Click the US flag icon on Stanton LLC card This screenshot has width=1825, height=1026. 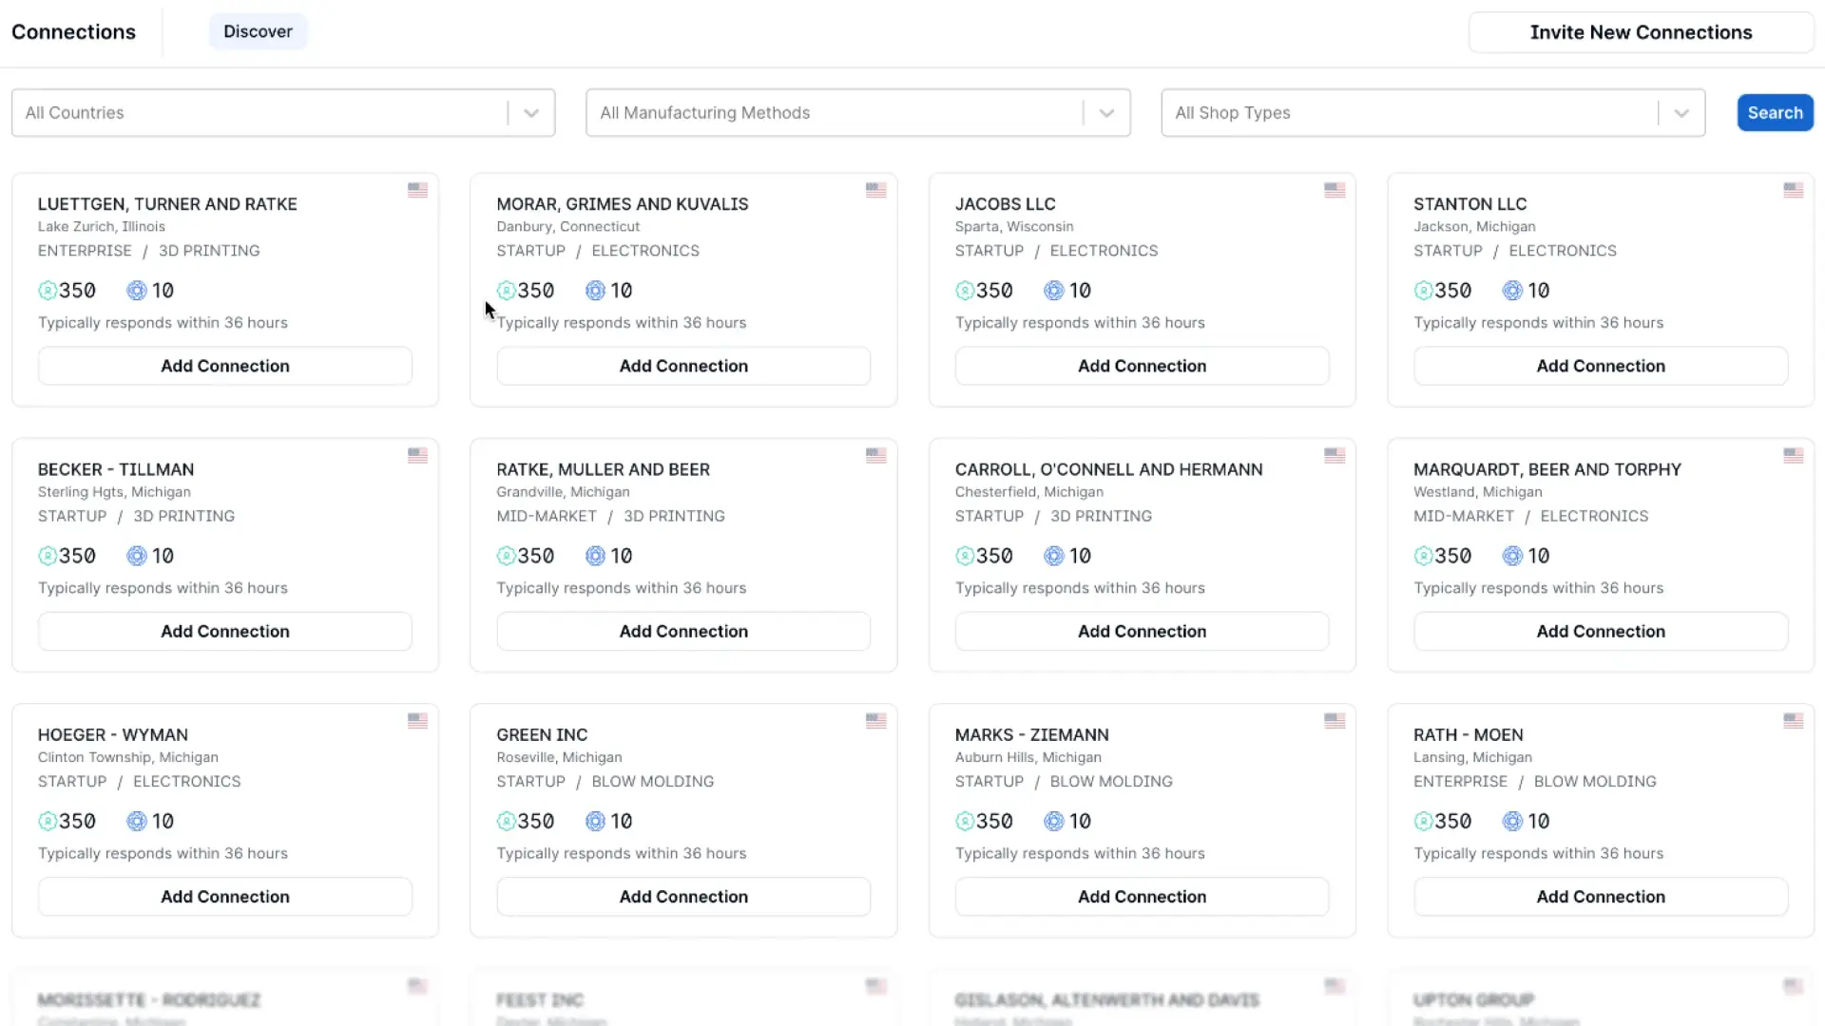(1794, 190)
